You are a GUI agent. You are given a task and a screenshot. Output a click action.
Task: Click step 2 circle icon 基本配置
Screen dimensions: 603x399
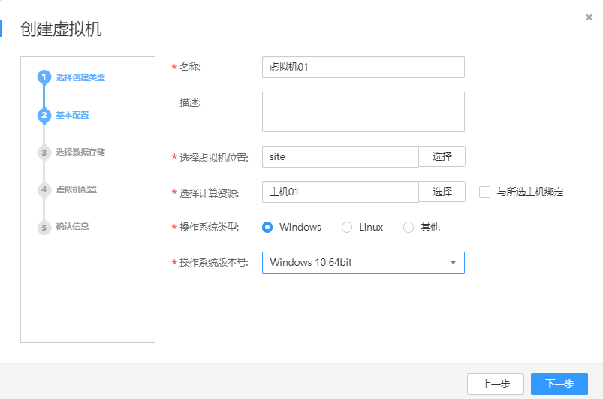tap(44, 115)
